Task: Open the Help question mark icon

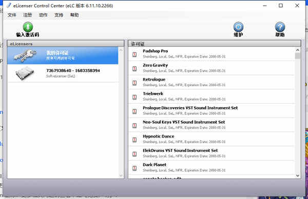Action: [280, 27]
